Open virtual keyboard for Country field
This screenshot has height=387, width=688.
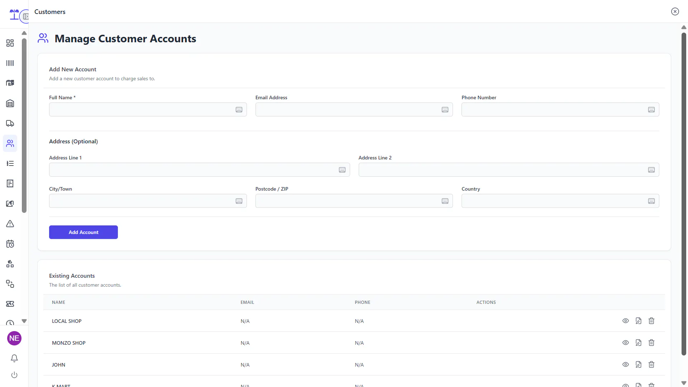pyautogui.click(x=651, y=201)
